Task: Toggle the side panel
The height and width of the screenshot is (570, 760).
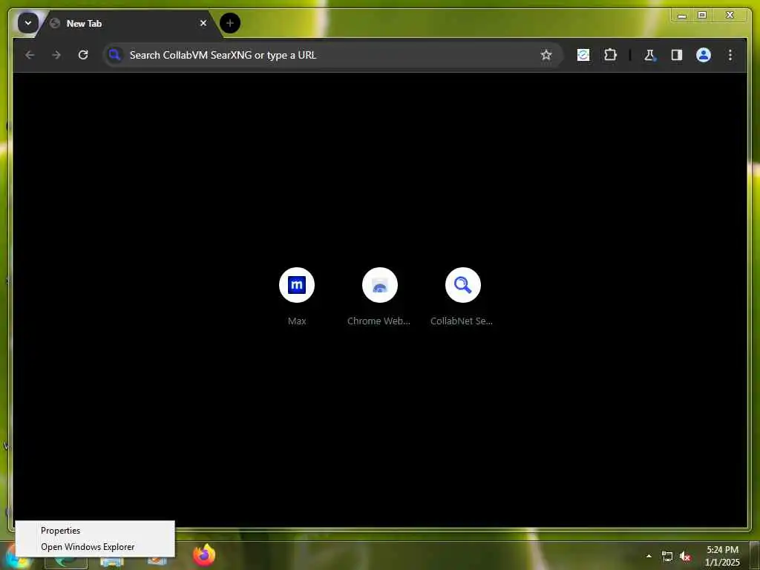Action: (x=677, y=55)
